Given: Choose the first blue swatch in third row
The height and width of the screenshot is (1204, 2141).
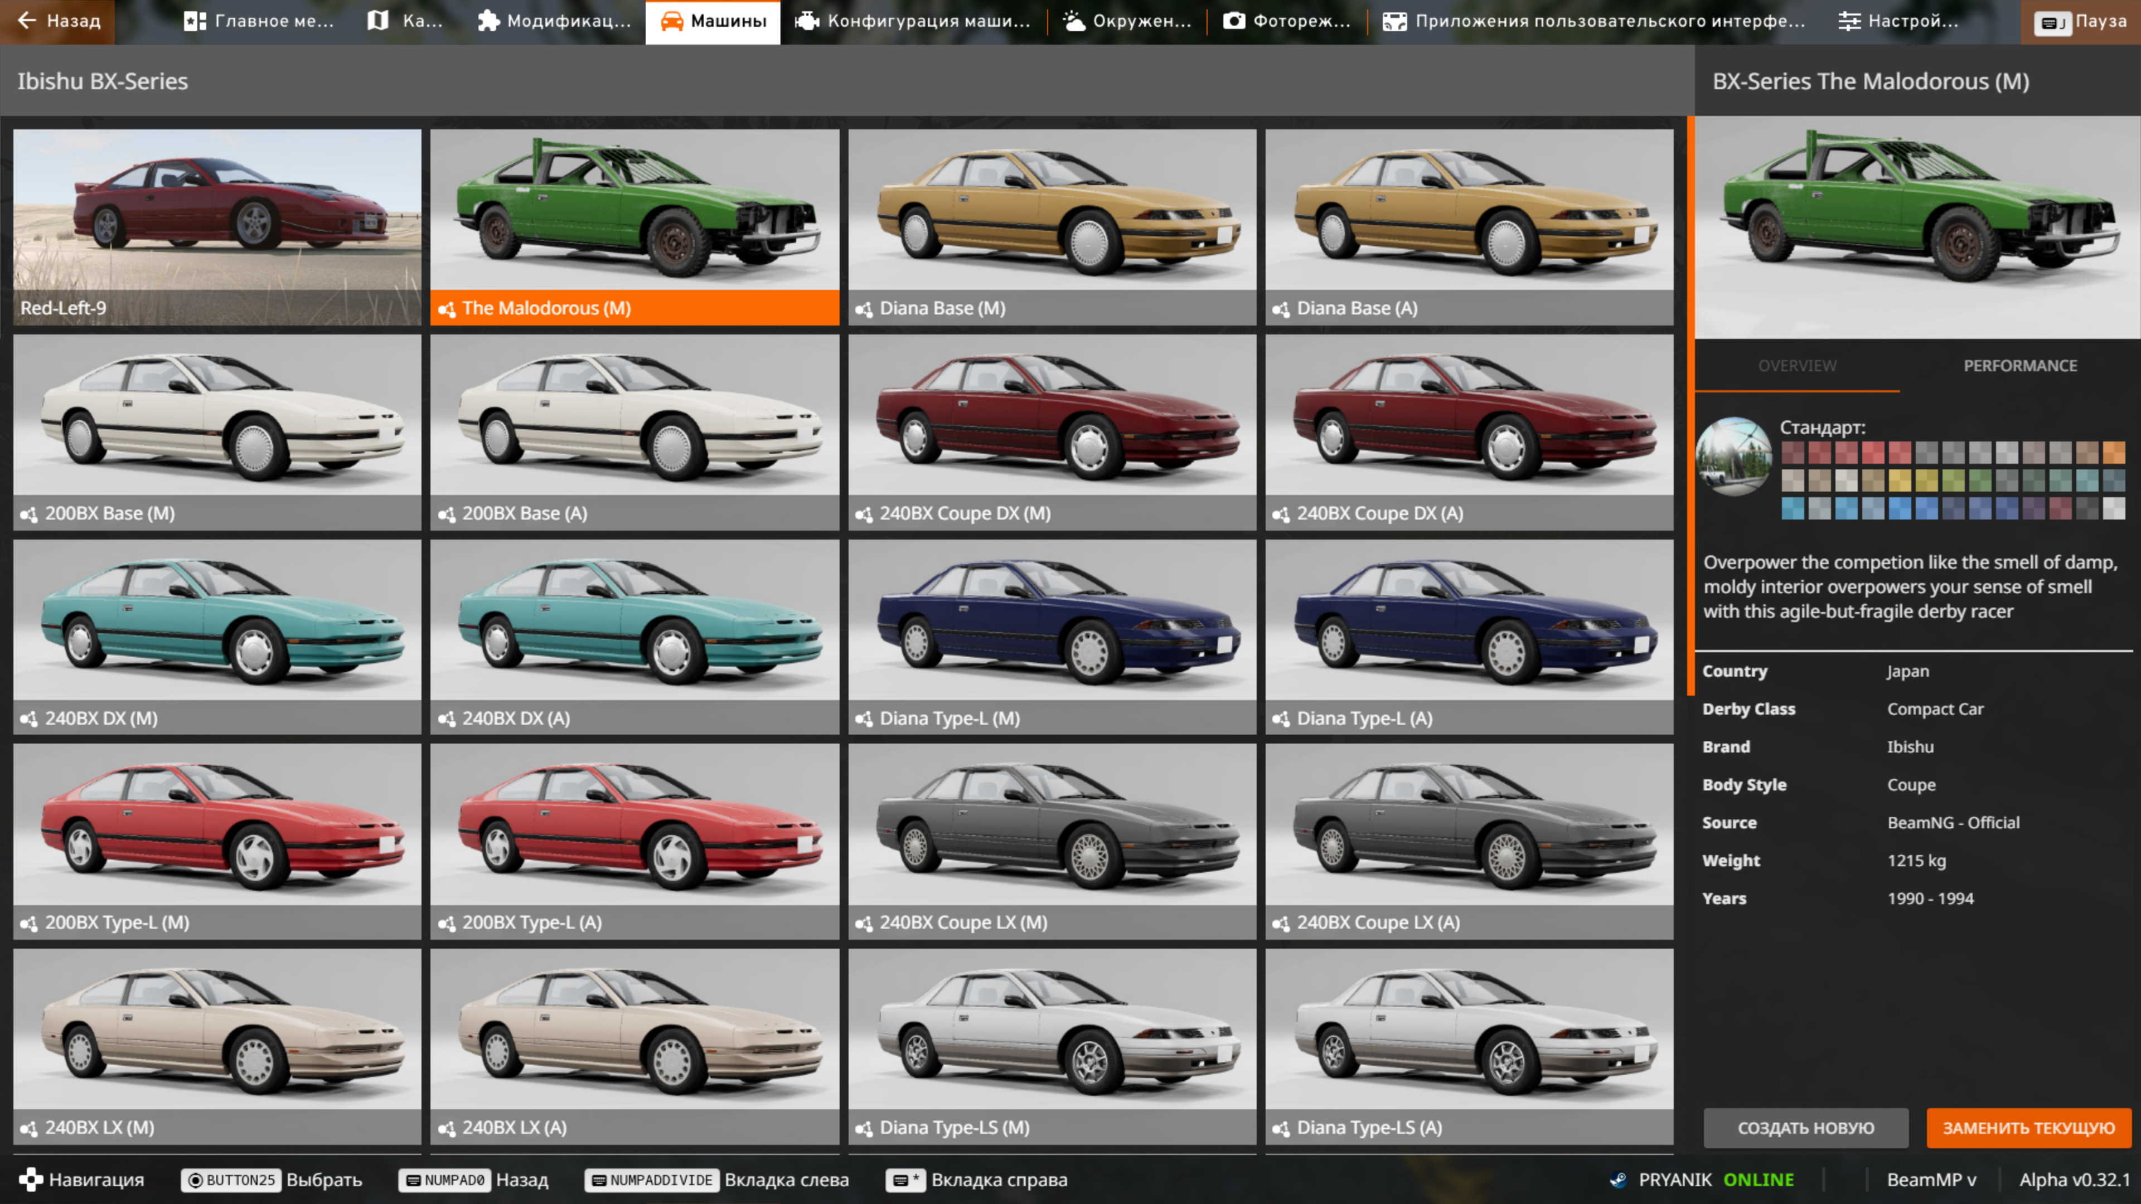Looking at the screenshot, I should tap(1793, 508).
